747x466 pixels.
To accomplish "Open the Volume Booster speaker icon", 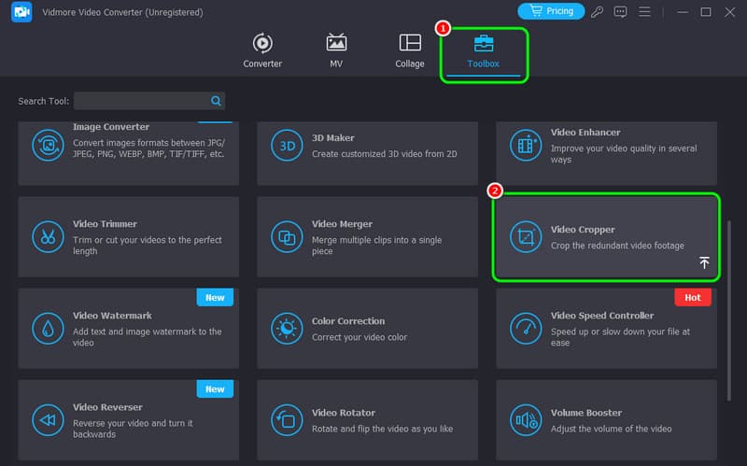I will [x=525, y=419].
